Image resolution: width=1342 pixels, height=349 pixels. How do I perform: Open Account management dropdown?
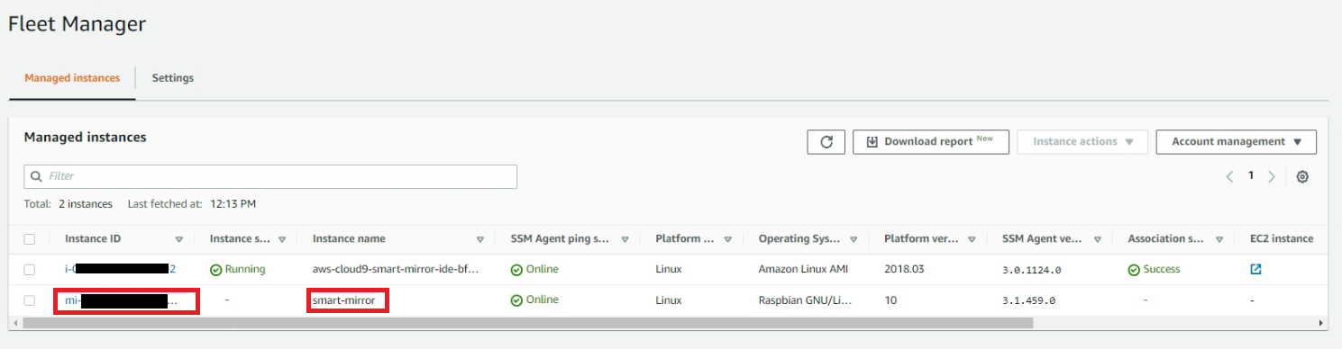click(1237, 142)
